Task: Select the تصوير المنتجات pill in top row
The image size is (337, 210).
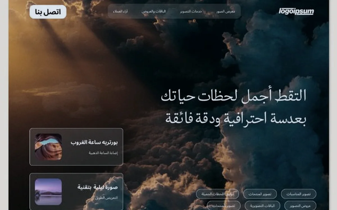Action: [x=260, y=194]
